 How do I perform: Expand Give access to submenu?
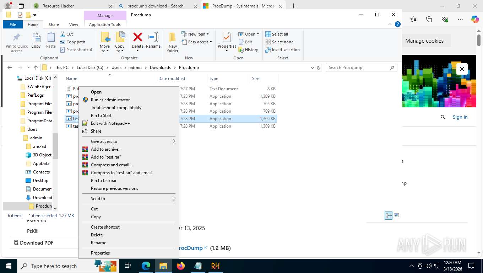click(x=129, y=141)
